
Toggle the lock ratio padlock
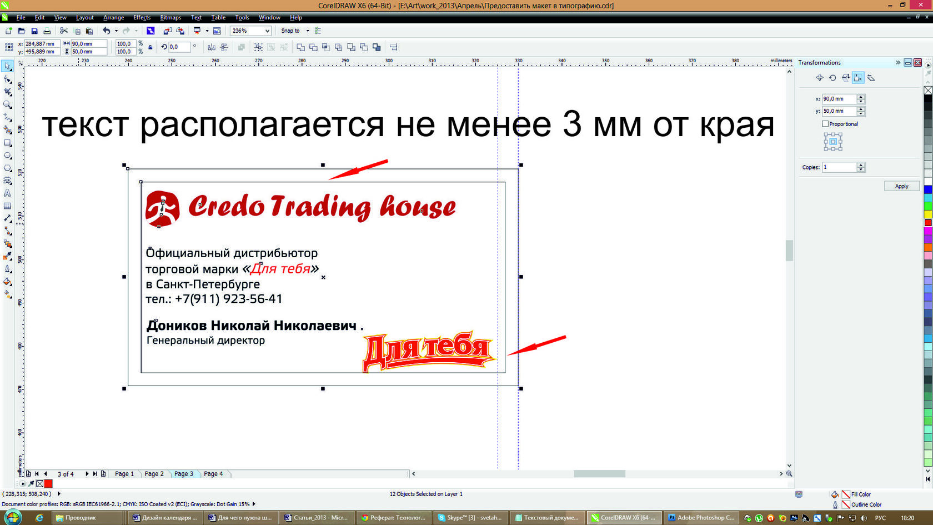151,47
